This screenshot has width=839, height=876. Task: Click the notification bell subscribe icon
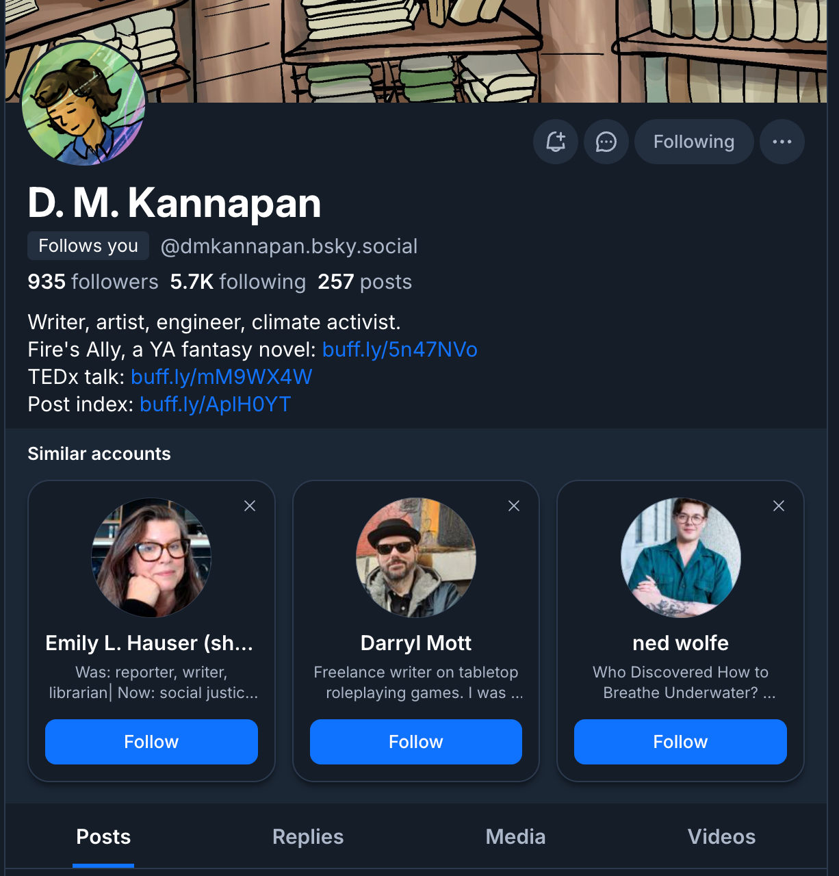[x=556, y=142]
